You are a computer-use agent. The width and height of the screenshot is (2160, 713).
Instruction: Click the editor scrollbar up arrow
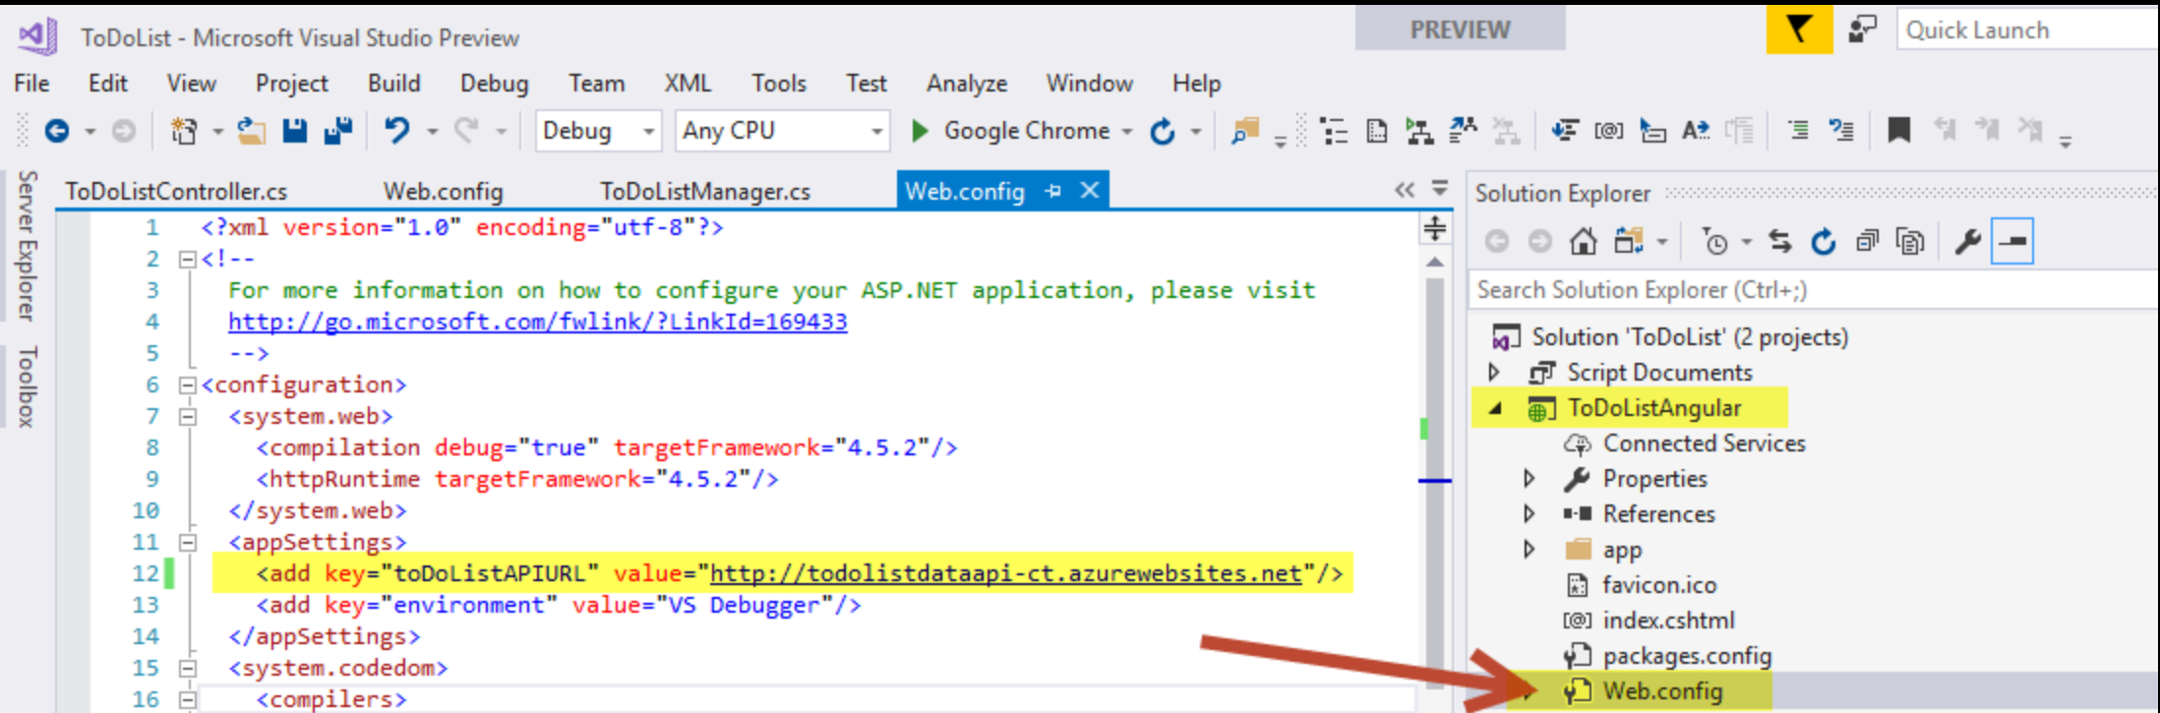coord(1435,263)
